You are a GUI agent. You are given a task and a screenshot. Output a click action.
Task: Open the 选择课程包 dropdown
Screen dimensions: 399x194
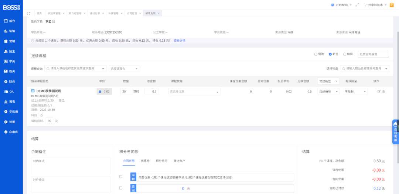124,68
